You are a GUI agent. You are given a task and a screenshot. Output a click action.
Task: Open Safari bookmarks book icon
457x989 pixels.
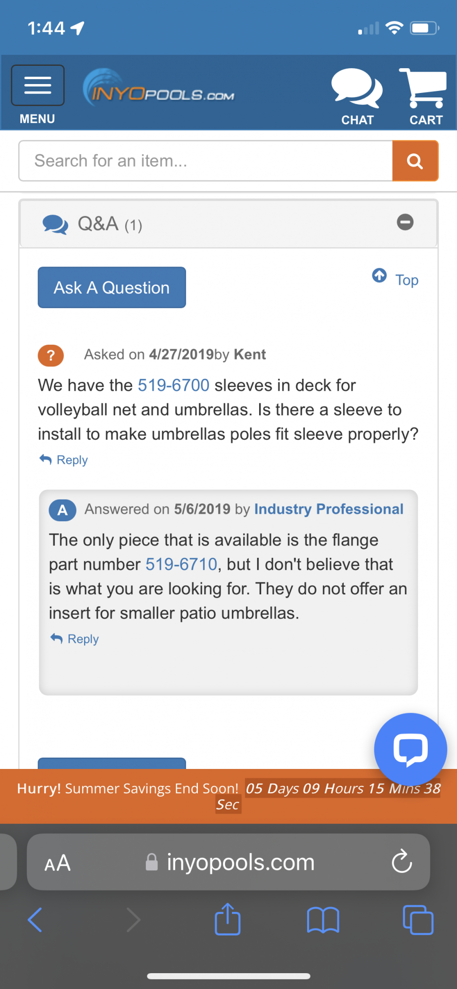tap(323, 920)
